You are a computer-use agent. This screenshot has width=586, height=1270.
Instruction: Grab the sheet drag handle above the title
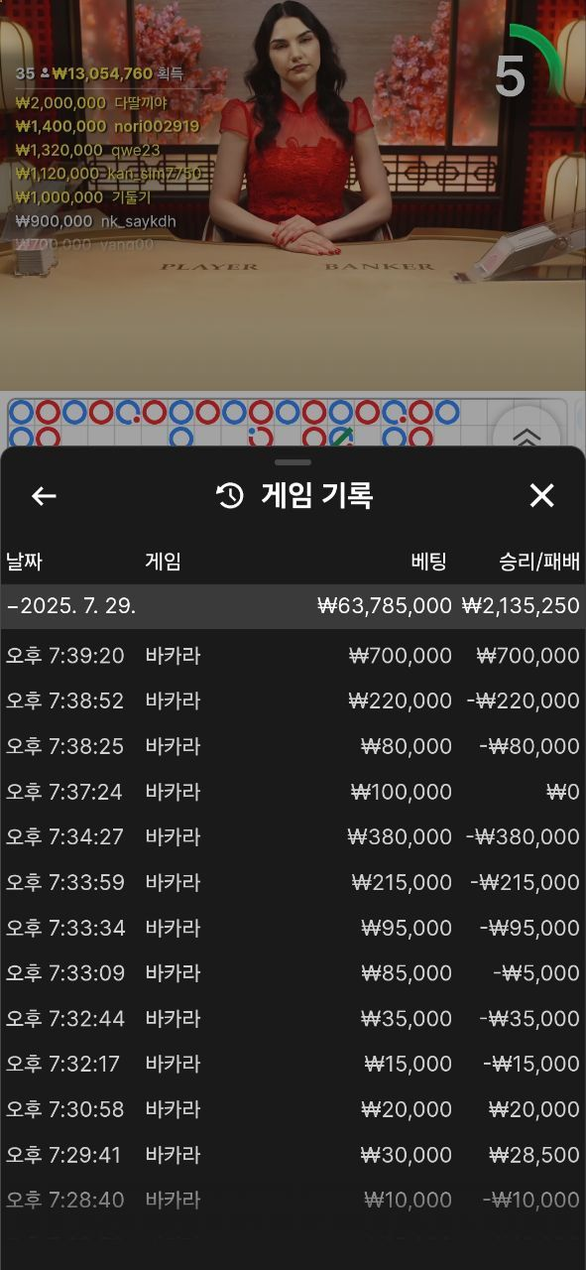point(293,462)
